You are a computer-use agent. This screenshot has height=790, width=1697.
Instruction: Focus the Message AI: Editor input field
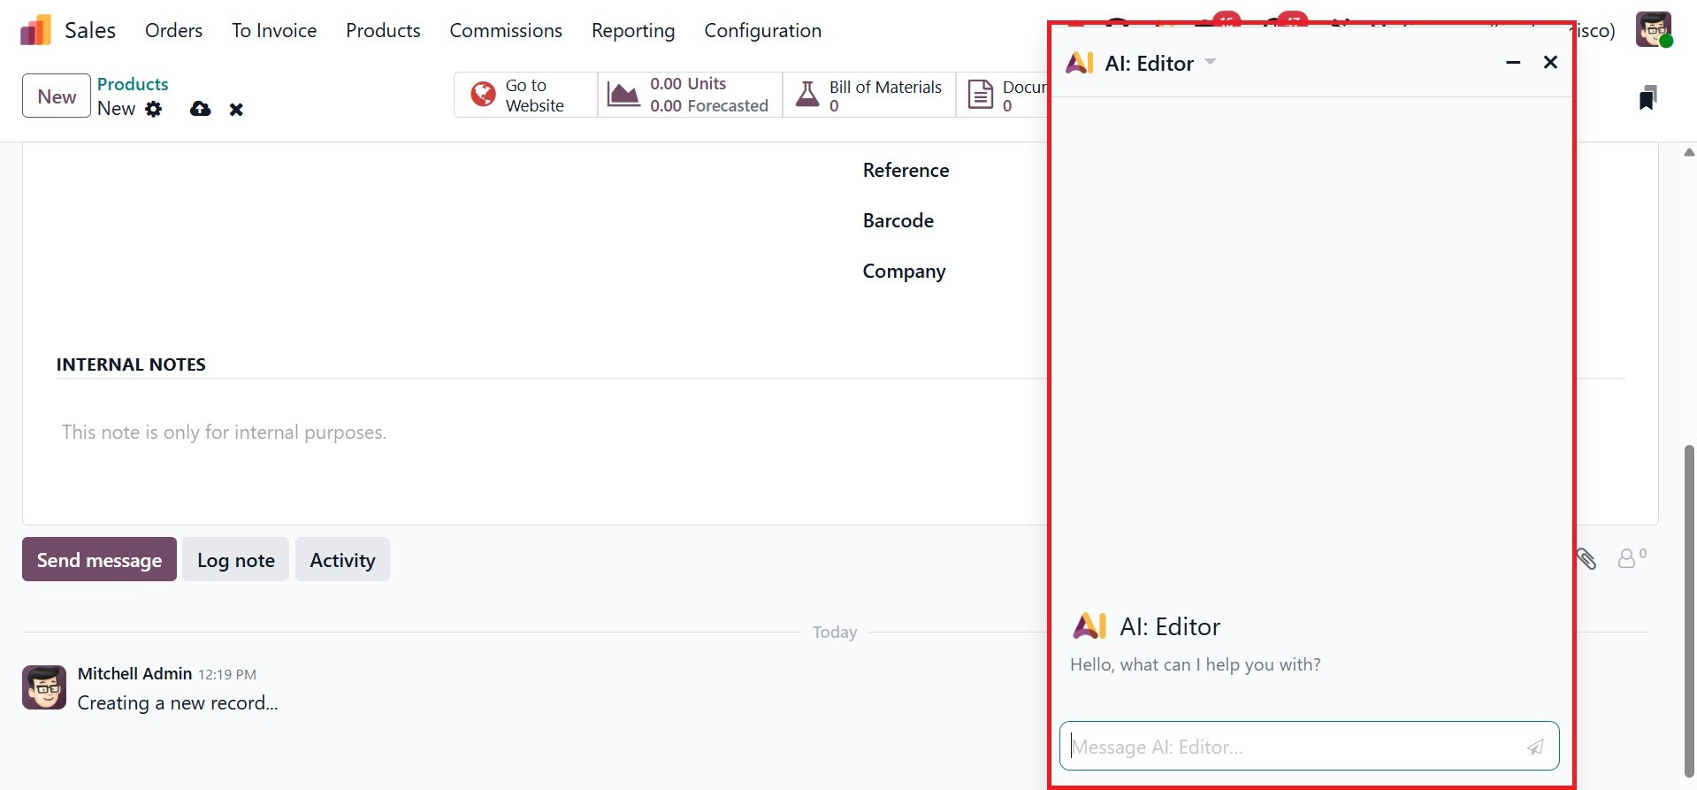[x=1291, y=747]
